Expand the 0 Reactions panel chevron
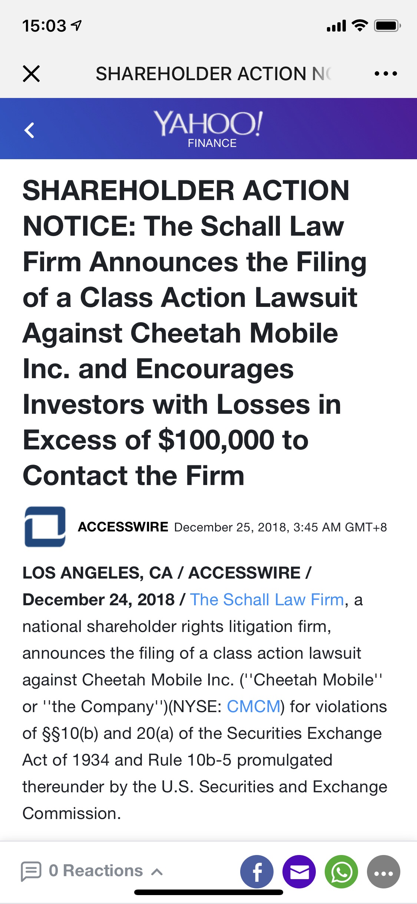The height and width of the screenshot is (904, 417). tap(157, 872)
